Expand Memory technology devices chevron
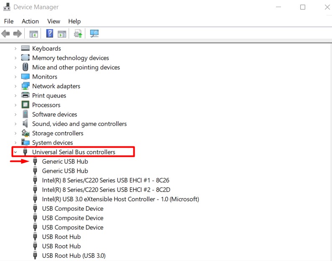The height and width of the screenshot is (261, 332). [x=15, y=58]
